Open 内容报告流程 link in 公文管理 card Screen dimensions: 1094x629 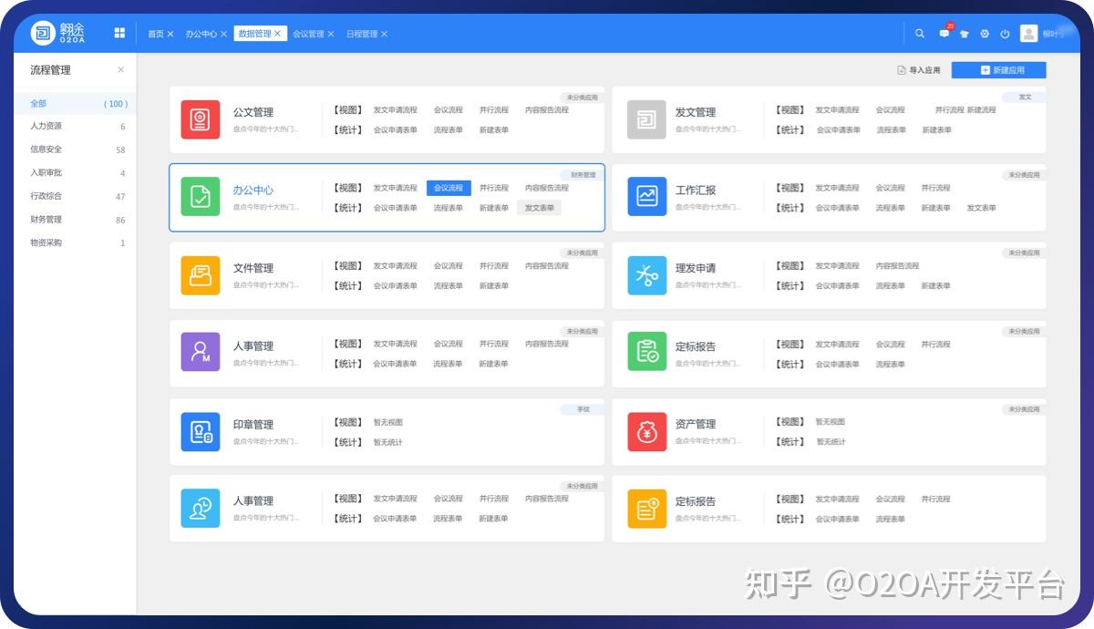[547, 110]
